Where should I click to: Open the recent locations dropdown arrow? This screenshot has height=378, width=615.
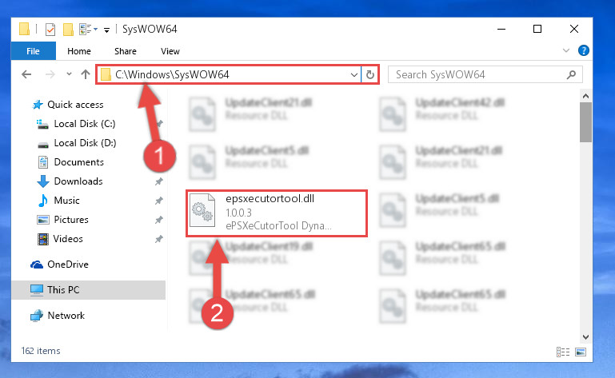coord(69,74)
